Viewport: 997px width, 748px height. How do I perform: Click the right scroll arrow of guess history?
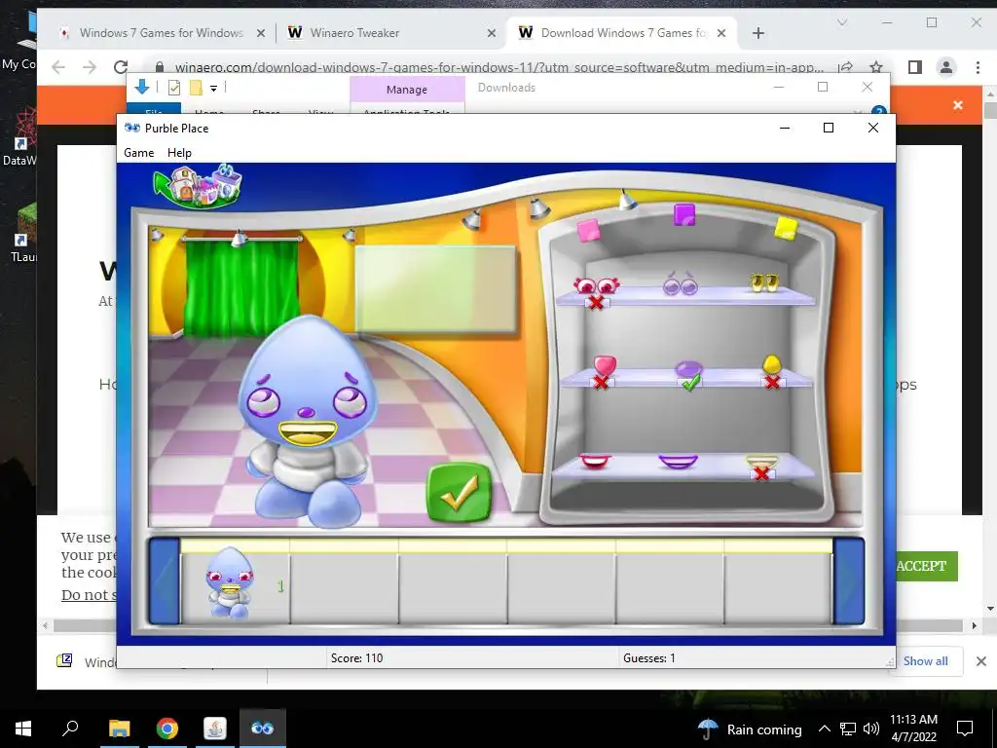[x=849, y=581]
